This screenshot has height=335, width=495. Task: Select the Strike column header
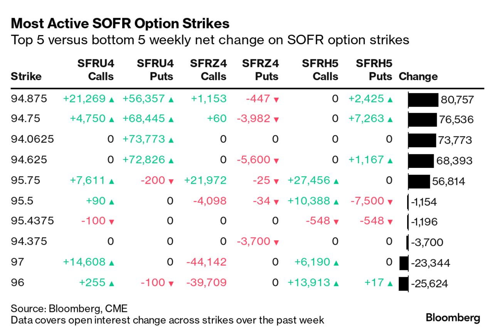click(26, 76)
